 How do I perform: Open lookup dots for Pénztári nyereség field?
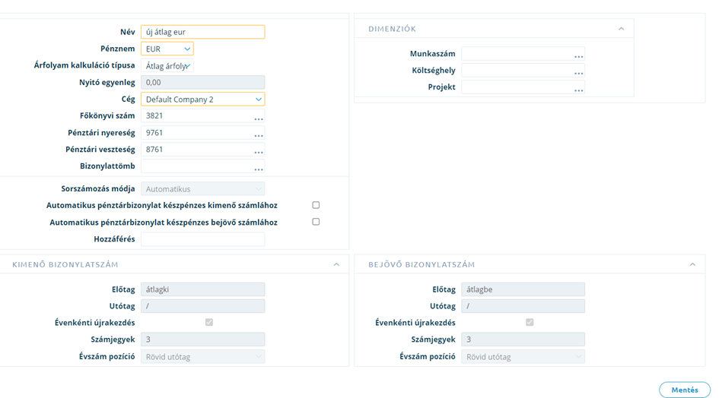259,135
